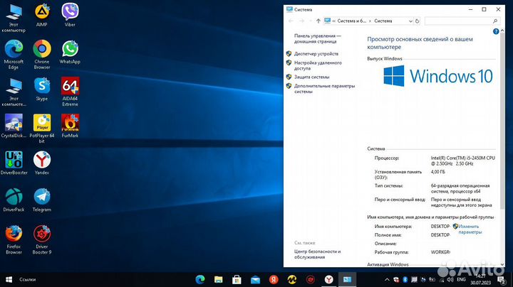Select the memory value 4,00 ГБ
Viewport: 513px width, 287px height.
[x=437, y=172]
